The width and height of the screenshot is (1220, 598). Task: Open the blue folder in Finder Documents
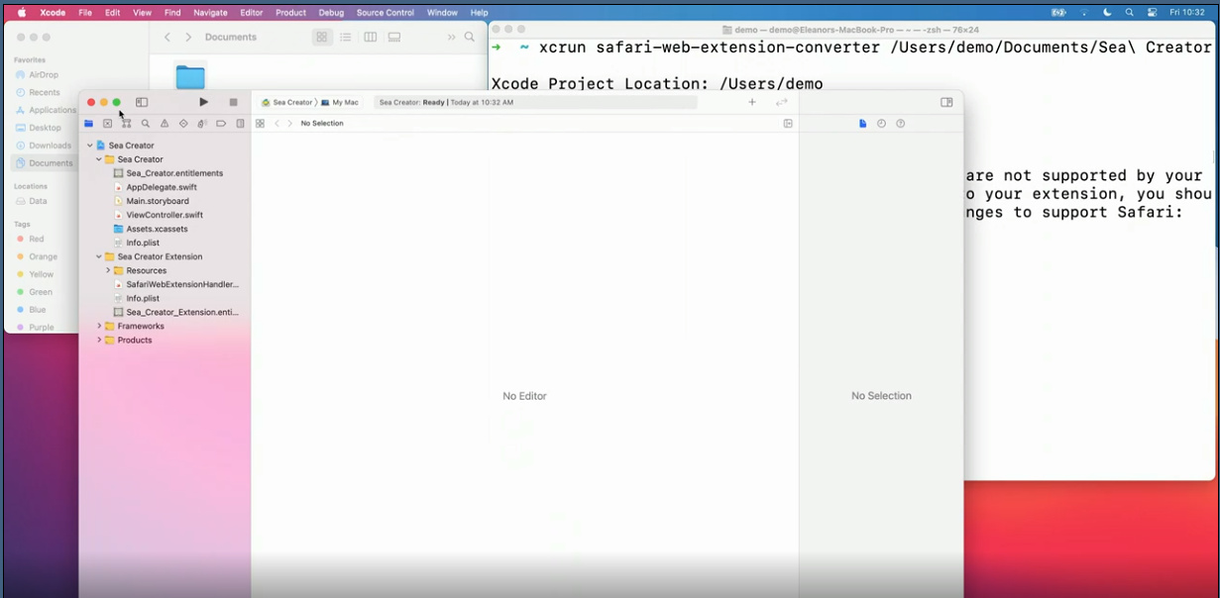pos(190,76)
